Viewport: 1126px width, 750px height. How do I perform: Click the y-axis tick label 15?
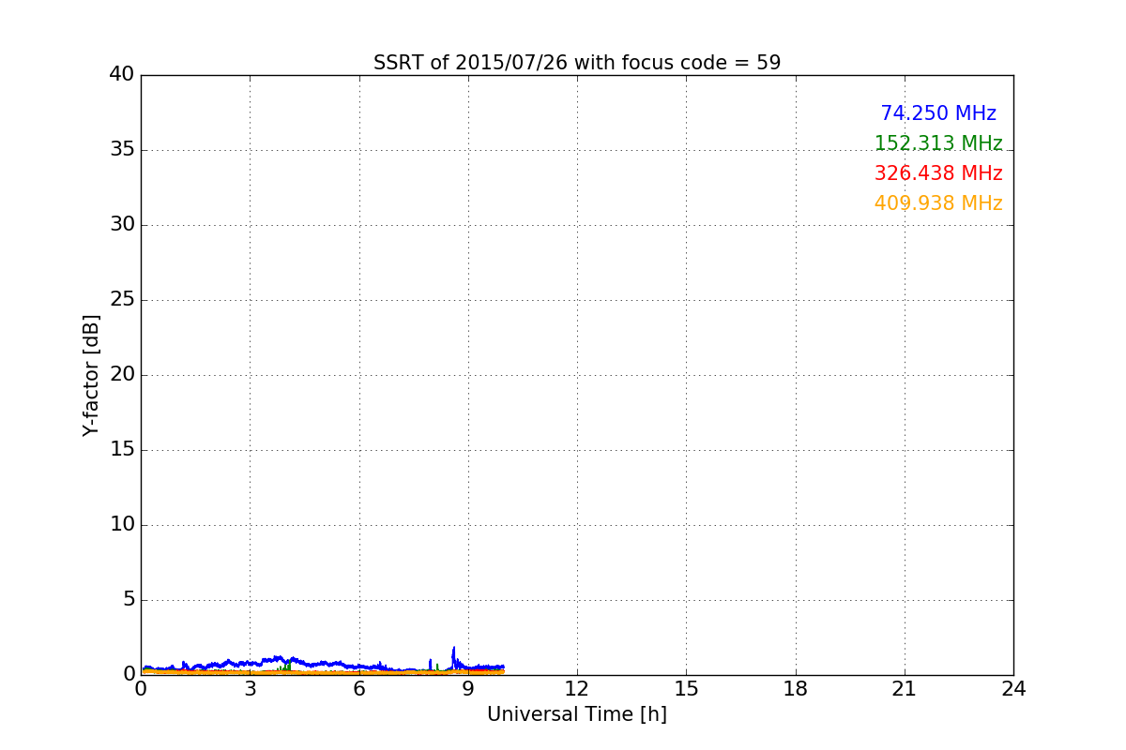point(122,450)
